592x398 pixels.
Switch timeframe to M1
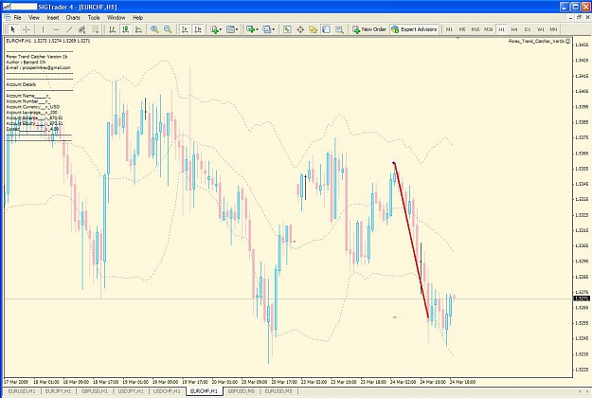pos(449,29)
